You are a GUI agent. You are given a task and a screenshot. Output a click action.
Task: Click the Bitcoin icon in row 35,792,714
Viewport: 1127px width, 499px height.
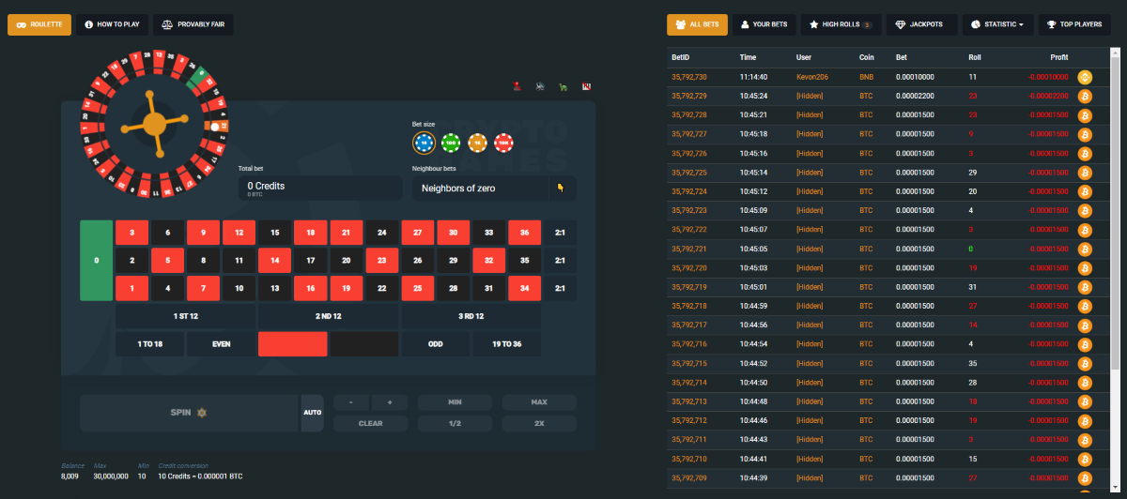tap(1084, 383)
